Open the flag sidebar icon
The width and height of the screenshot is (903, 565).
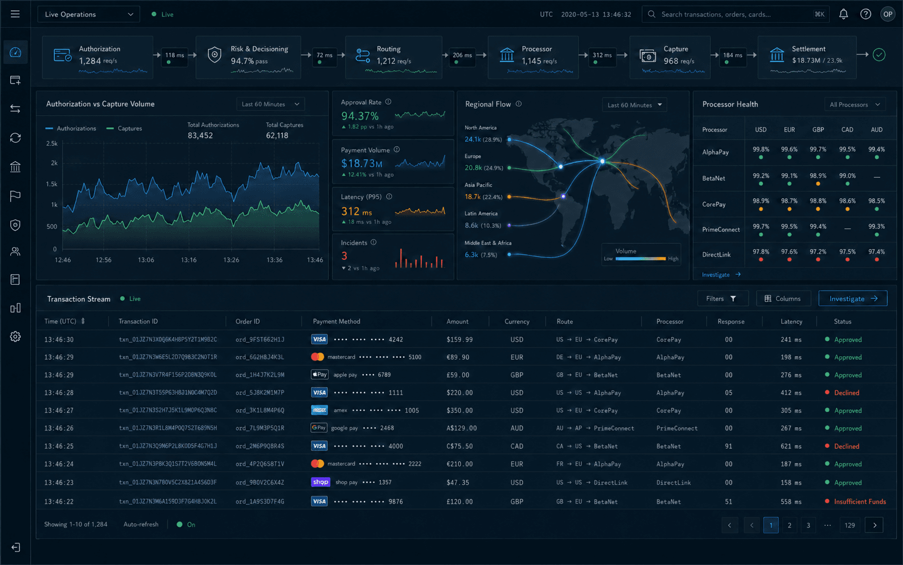15,196
